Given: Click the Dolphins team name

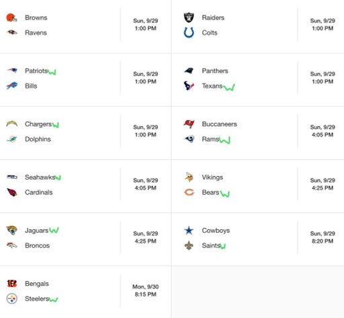Looking at the screenshot, I should point(38,139).
